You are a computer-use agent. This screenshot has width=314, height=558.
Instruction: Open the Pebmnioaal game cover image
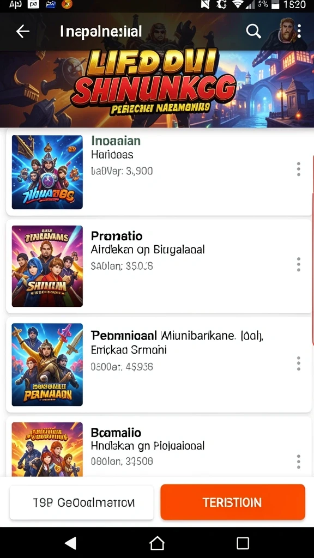(47, 365)
